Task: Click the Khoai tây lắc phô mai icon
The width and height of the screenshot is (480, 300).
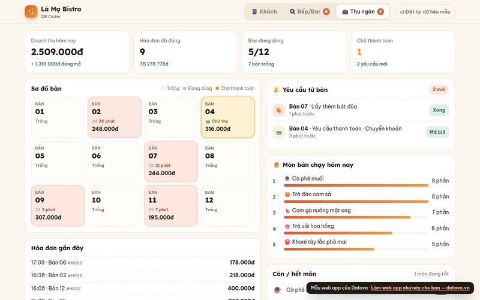Action: pyautogui.click(x=287, y=242)
